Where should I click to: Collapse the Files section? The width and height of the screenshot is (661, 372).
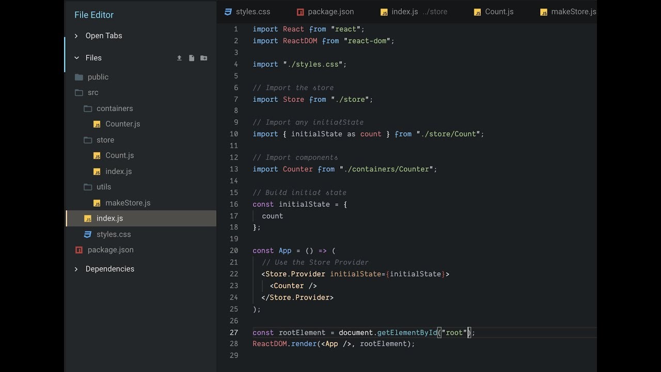pyautogui.click(x=76, y=58)
